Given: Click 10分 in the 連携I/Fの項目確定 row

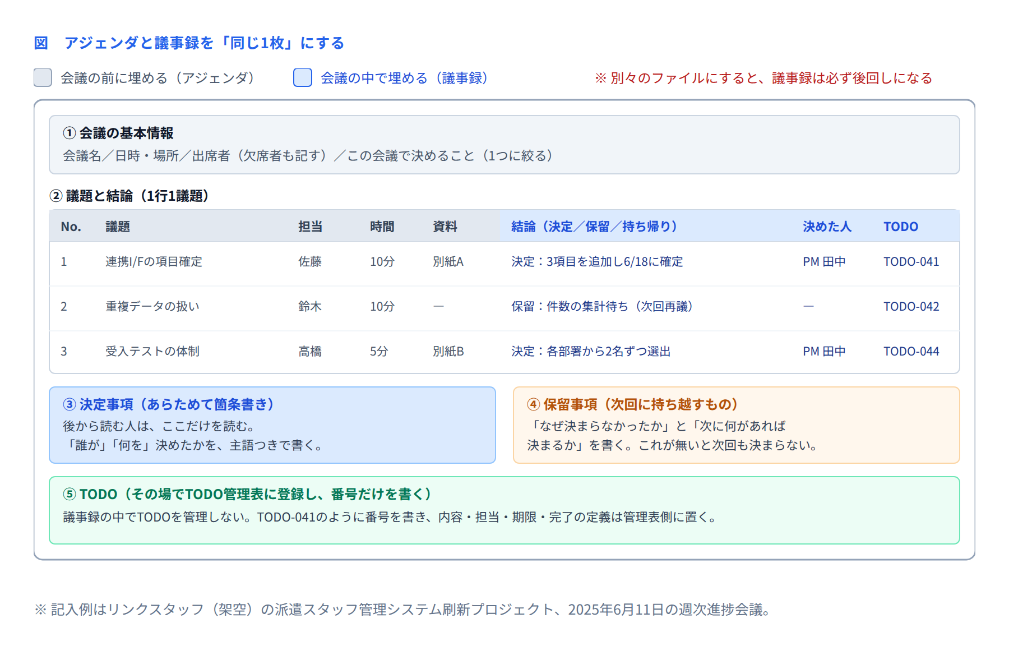Looking at the screenshot, I should 382,261.
